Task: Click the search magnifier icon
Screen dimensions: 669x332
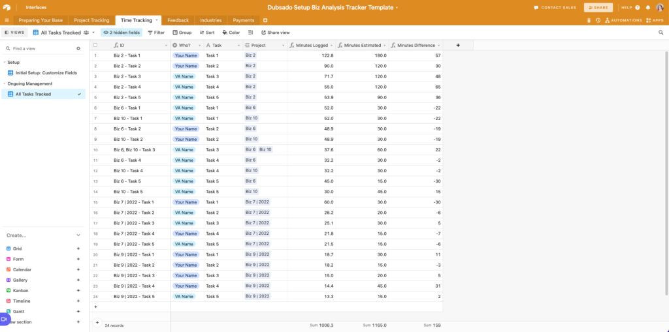Action: click(661, 33)
